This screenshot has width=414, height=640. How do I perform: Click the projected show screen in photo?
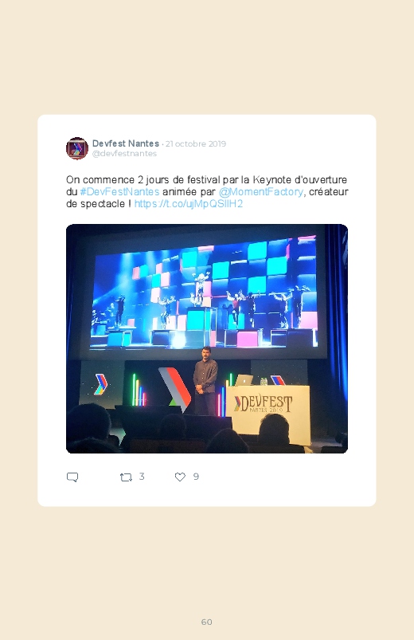[204, 293]
